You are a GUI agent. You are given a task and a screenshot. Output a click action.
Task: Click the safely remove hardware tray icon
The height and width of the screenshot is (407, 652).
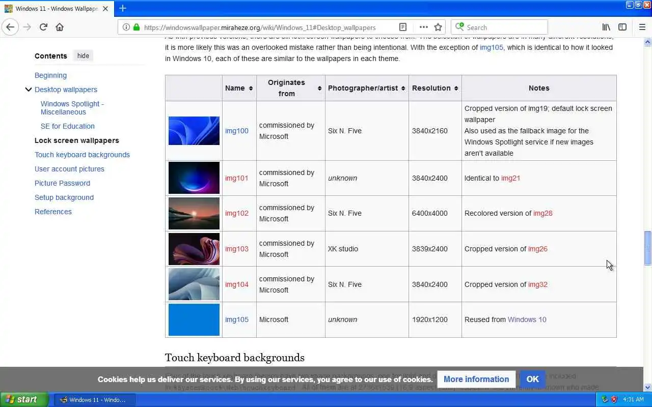tap(605, 399)
